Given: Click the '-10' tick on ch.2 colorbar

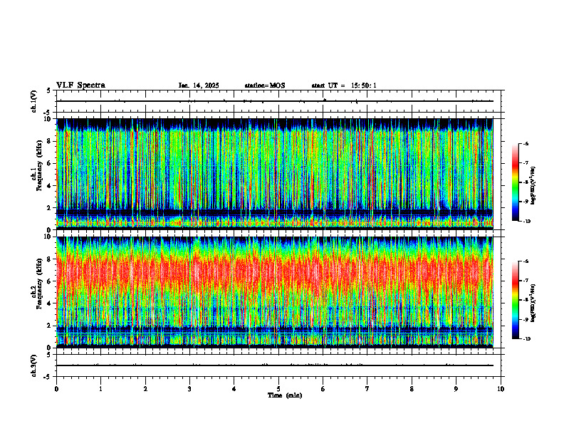Looking at the screenshot, I should [527, 339].
